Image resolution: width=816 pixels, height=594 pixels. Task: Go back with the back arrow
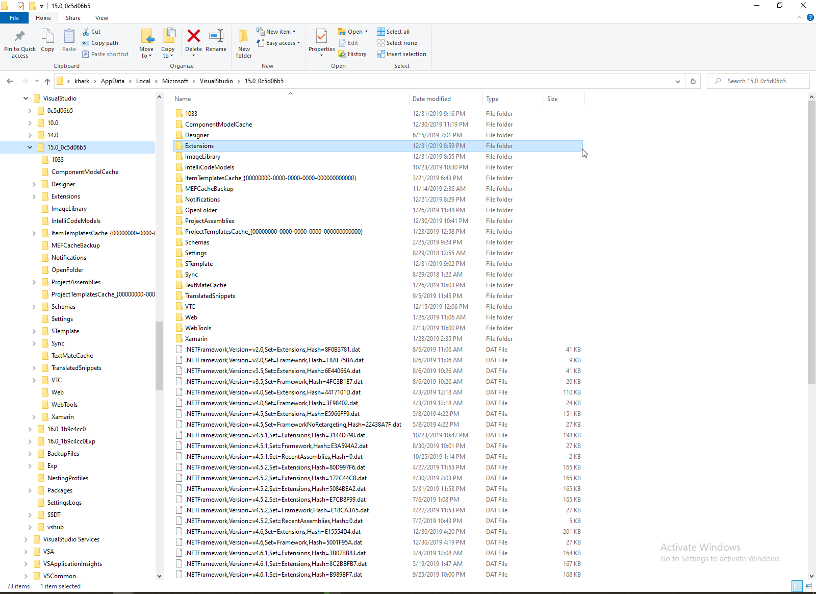[x=10, y=81]
